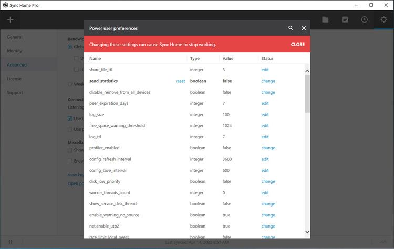
Task: Close the Power user preferences dialog
Action: coord(304,28)
